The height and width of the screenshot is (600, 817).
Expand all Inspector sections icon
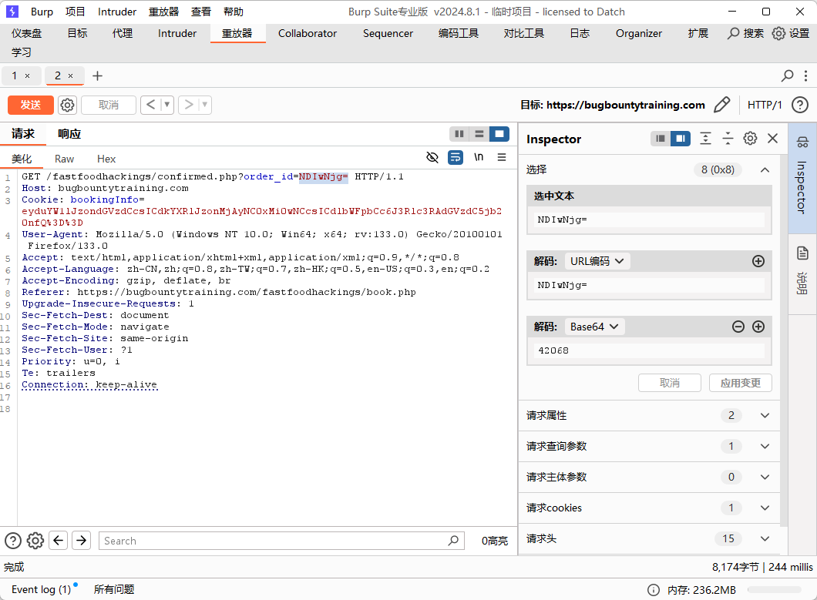tap(705, 139)
